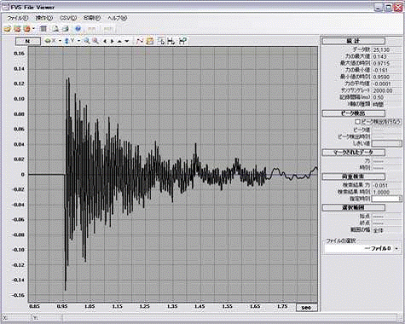The height and width of the screenshot is (324, 405).
Task: Click the green X axis icon
Action: point(48,41)
